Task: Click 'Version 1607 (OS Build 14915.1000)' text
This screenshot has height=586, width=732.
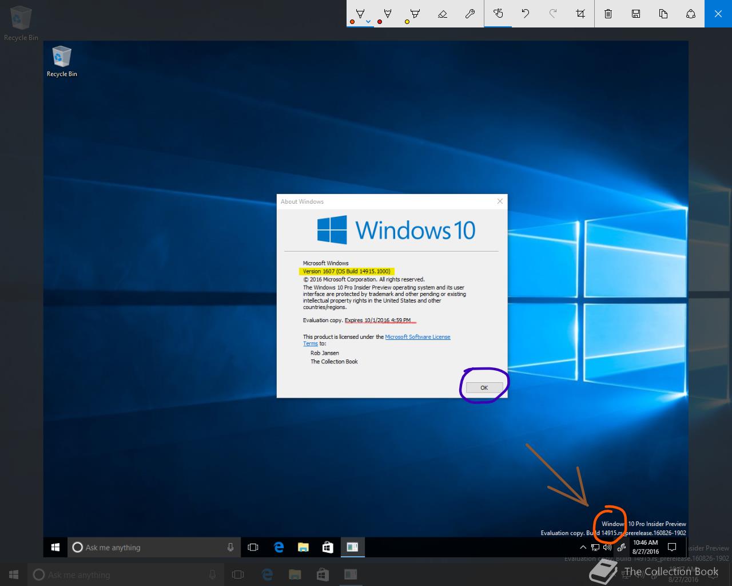Action: click(x=347, y=271)
